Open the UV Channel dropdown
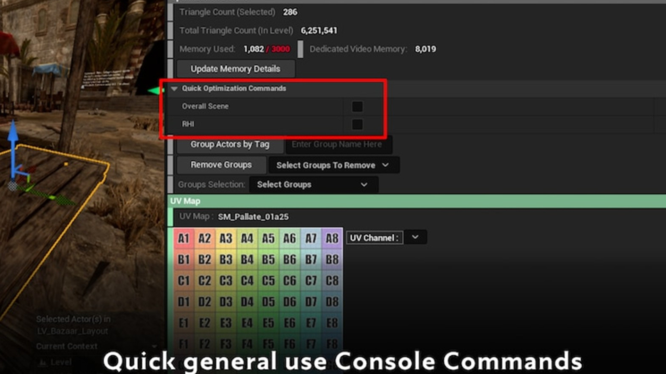The height and width of the screenshot is (374, 666). coord(415,237)
